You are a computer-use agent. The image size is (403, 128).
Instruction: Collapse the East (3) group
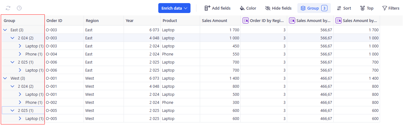[5, 30]
